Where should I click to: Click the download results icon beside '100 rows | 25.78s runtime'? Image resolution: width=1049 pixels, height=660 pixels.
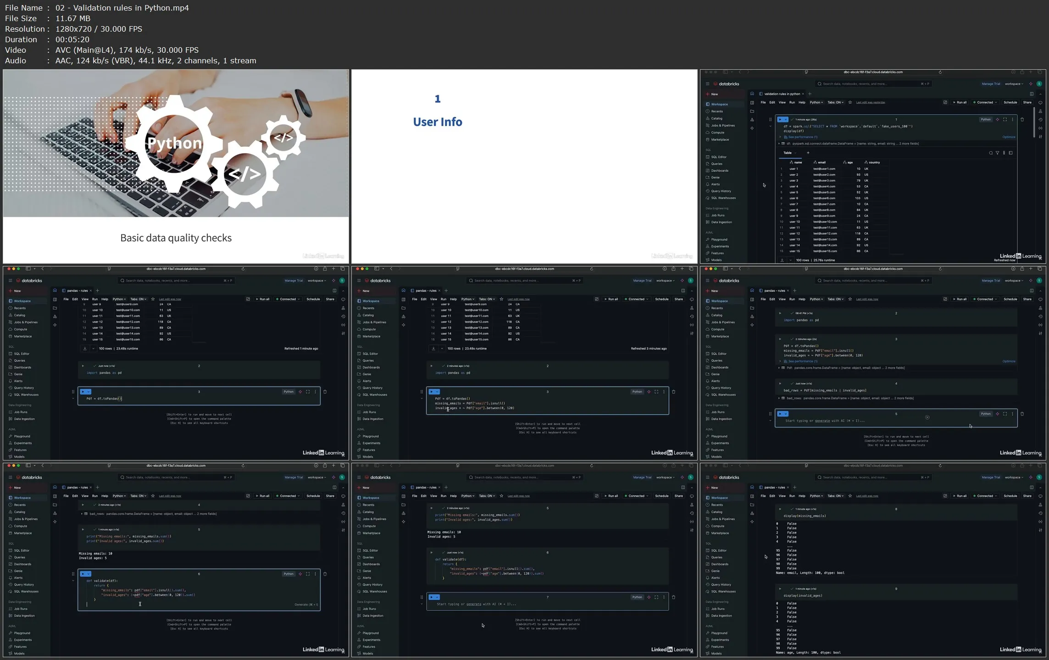click(x=782, y=260)
